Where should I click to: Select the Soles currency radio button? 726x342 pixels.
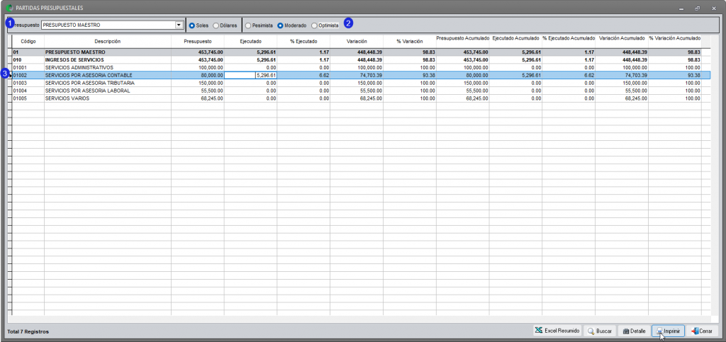[x=199, y=25]
